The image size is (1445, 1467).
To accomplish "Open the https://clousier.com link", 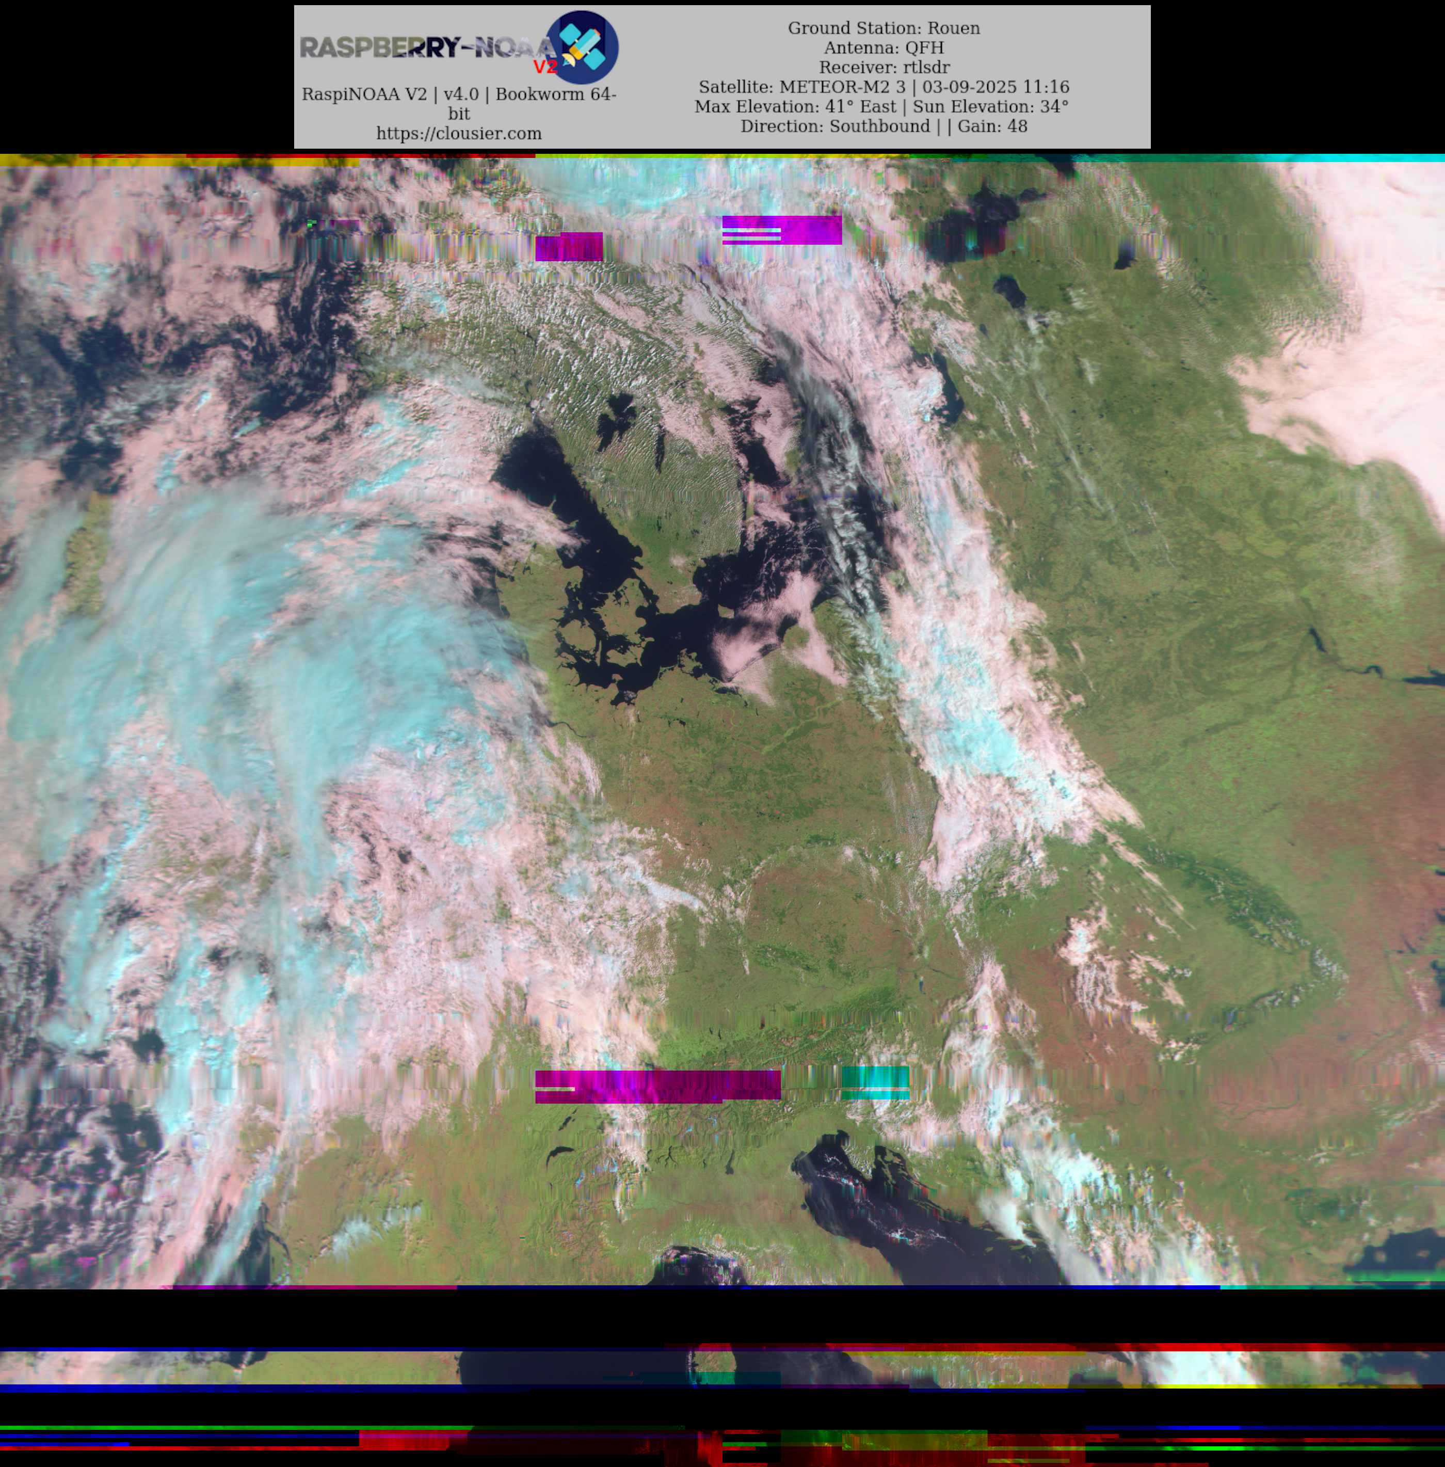I will (x=459, y=134).
